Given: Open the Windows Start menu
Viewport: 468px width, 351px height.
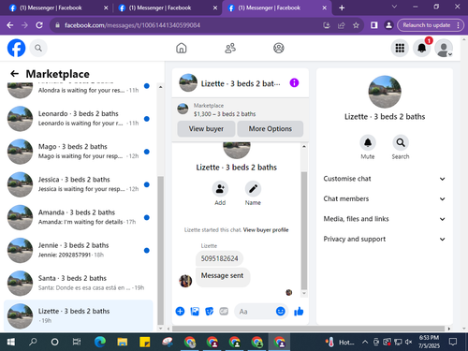Looking at the screenshot, I should [x=10, y=343].
